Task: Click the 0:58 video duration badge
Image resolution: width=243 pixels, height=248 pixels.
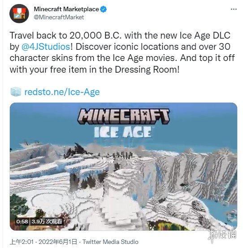Action: (x=22, y=222)
